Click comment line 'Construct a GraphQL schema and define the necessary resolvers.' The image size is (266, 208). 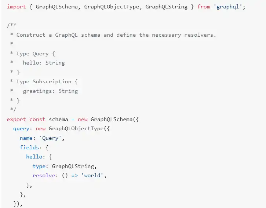pos(116,35)
